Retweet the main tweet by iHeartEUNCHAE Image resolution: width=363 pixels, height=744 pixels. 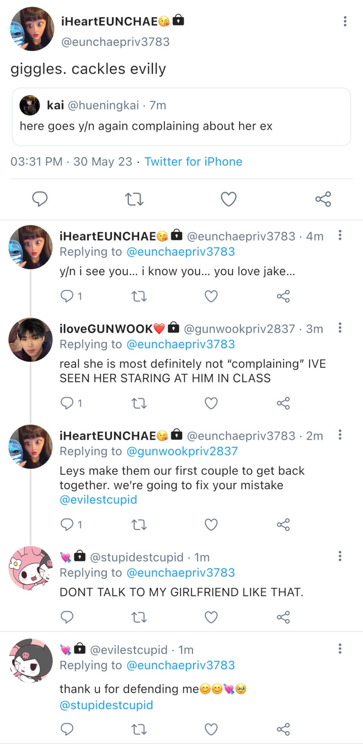click(x=134, y=199)
